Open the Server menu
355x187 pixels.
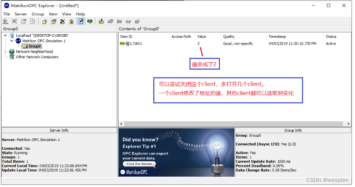tap(21, 14)
